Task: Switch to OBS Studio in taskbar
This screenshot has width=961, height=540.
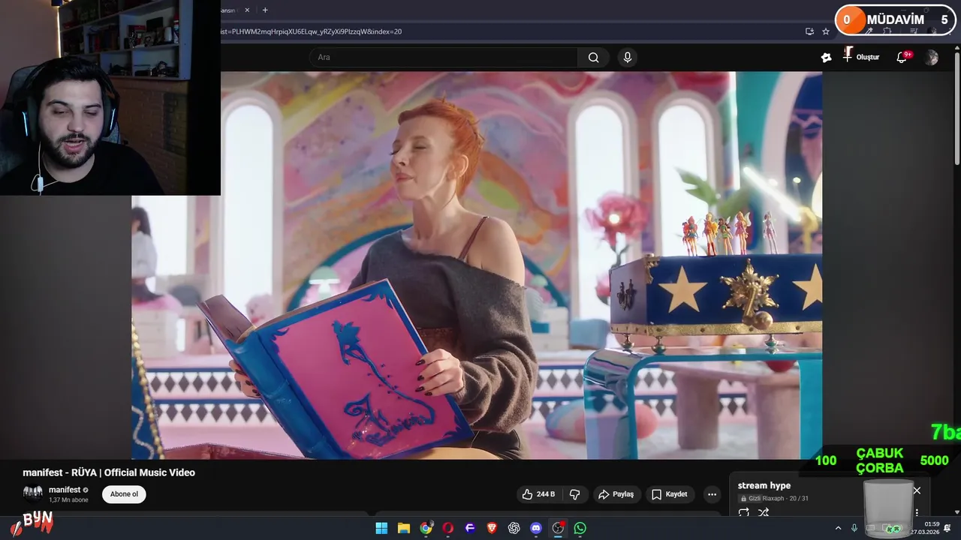Action: coord(558,528)
